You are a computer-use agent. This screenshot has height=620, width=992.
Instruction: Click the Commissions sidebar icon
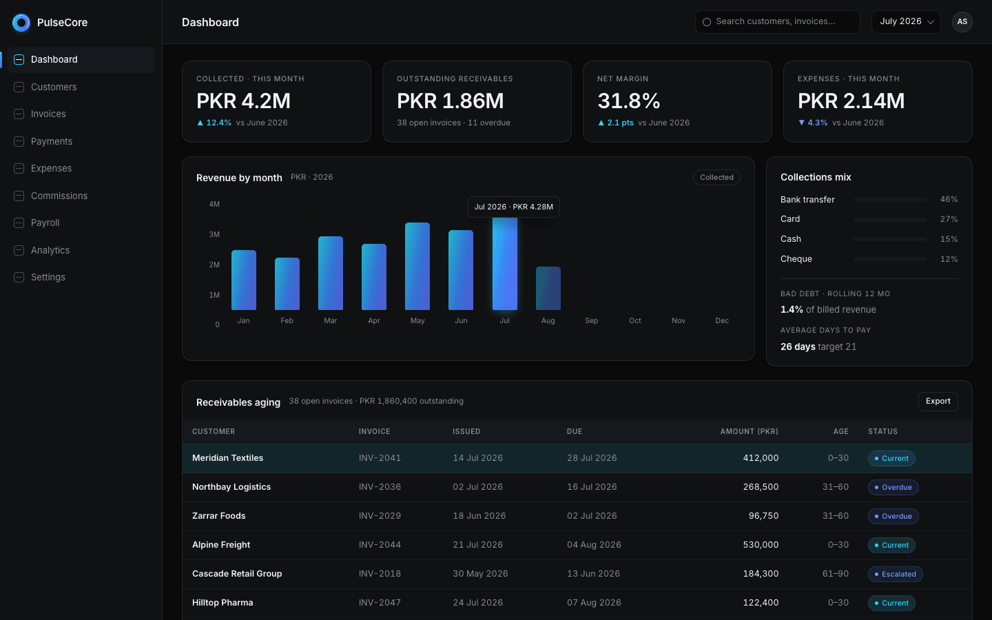[19, 196]
